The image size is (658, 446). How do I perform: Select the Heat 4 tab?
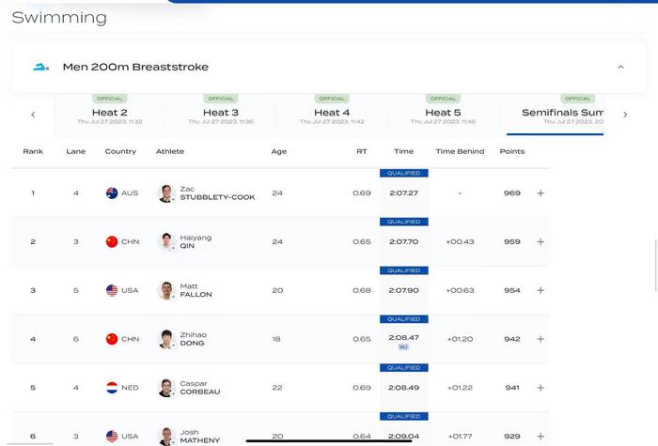point(332,113)
